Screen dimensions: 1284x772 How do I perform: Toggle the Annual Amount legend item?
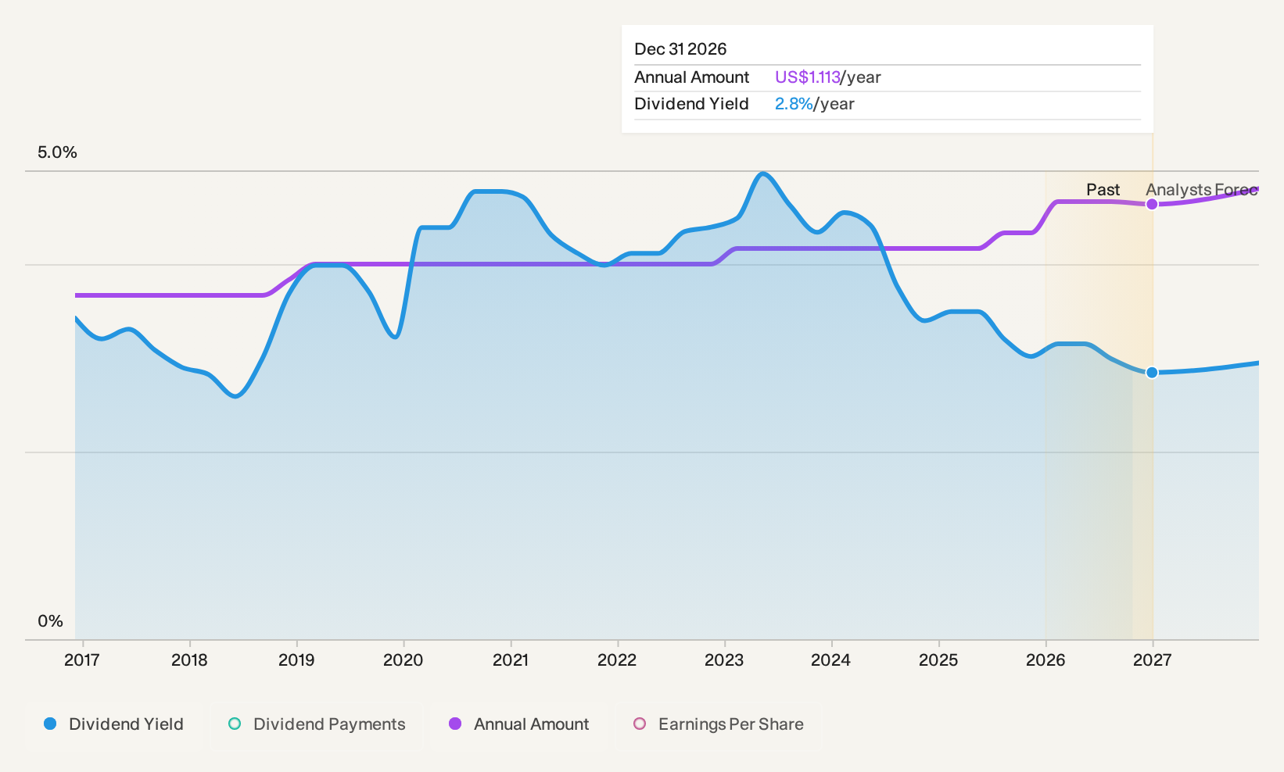519,724
